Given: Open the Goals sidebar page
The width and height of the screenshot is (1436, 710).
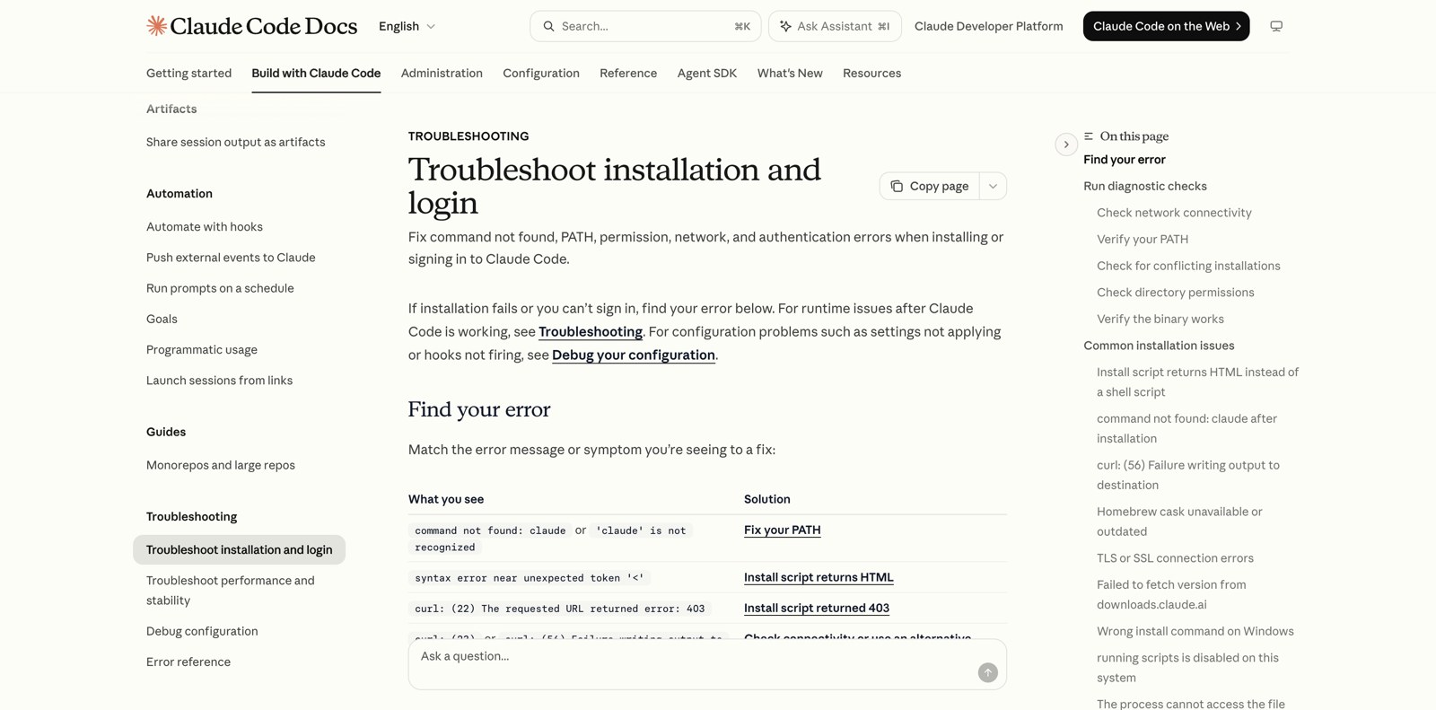Looking at the screenshot, I should [162, 319].
